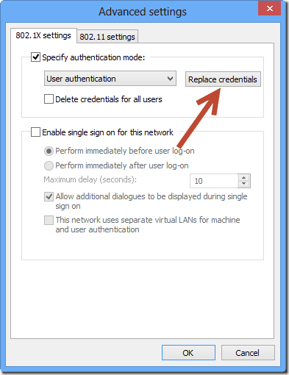Screen dimensions: 289x375
Task: Confirm settings with the OK button
Action: 188,353
